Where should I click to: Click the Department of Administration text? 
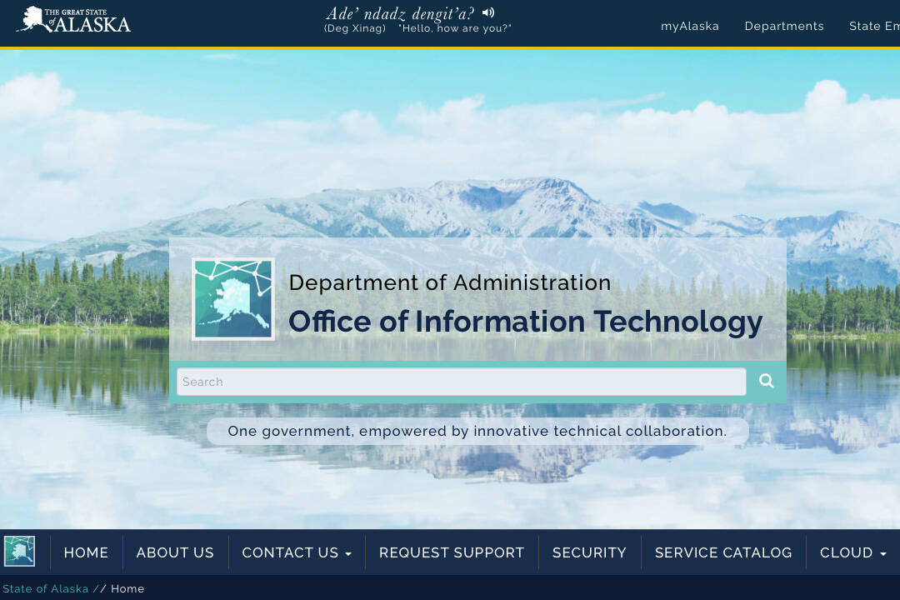[450, 282]
